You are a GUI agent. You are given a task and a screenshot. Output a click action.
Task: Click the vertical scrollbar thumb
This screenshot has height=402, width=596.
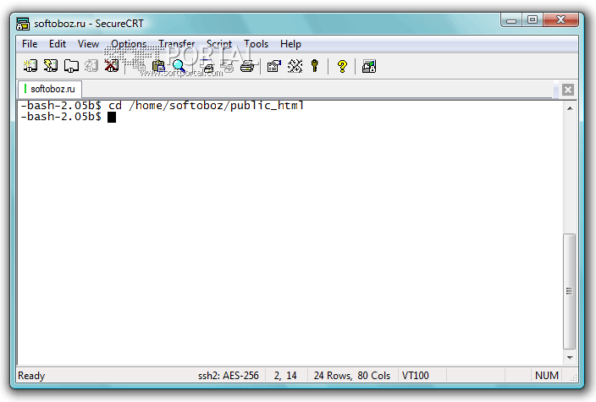pos(569,291)
